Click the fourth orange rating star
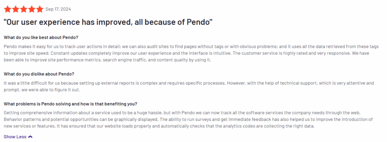 click(31, 9)
